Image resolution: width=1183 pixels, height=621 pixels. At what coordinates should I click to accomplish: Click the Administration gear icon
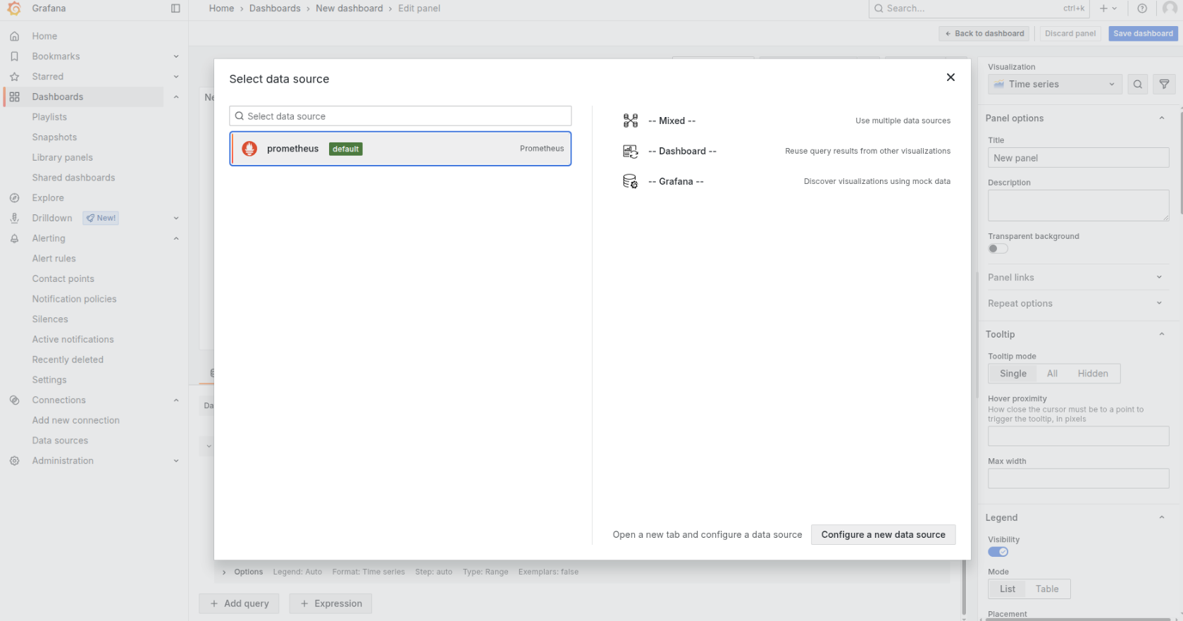click(x=14, y=460)
